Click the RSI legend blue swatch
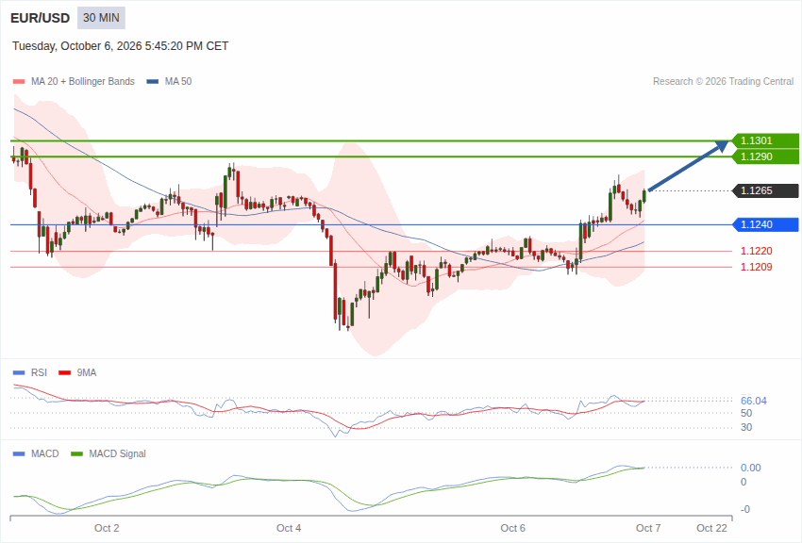Viewport: 802px width, 543px height. 19,373
